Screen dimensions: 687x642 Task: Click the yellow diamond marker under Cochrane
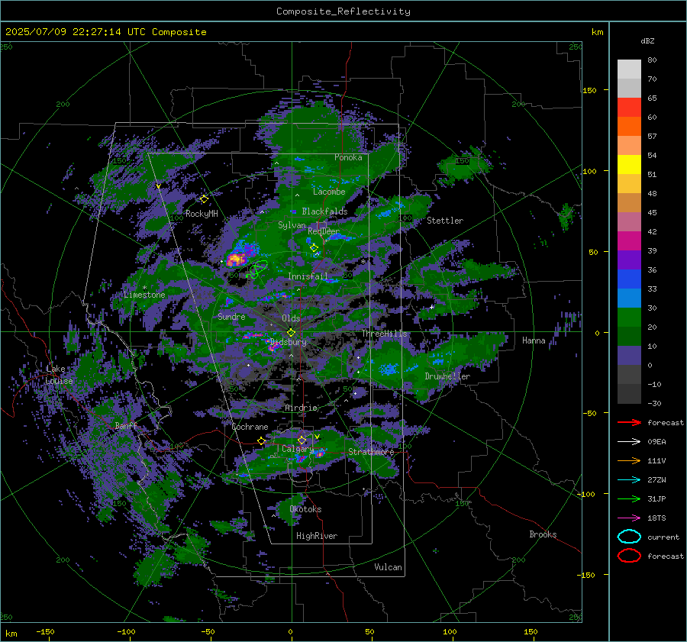pyautogui.click(x=261, y=441)
